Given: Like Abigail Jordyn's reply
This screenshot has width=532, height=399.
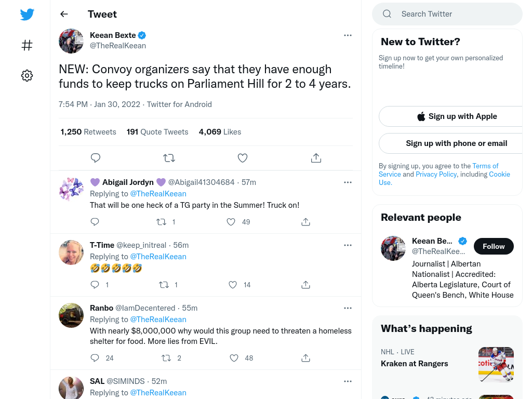Looking at the screenshot, I should 231,222.
